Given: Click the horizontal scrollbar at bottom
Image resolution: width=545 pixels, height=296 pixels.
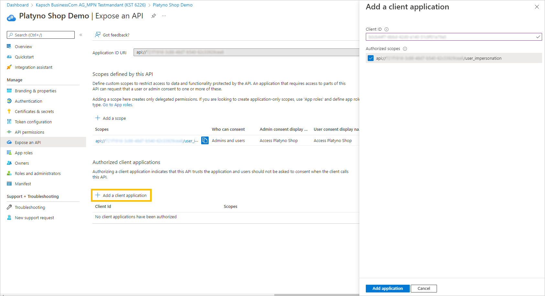Looking at the screenshot, I should (x=317, y=295).
